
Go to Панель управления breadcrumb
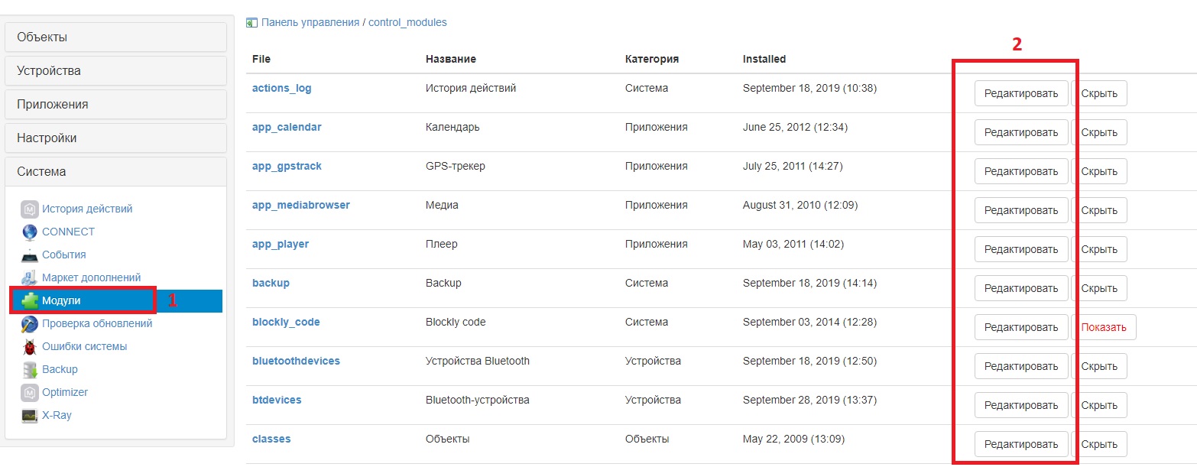point(310,23)
